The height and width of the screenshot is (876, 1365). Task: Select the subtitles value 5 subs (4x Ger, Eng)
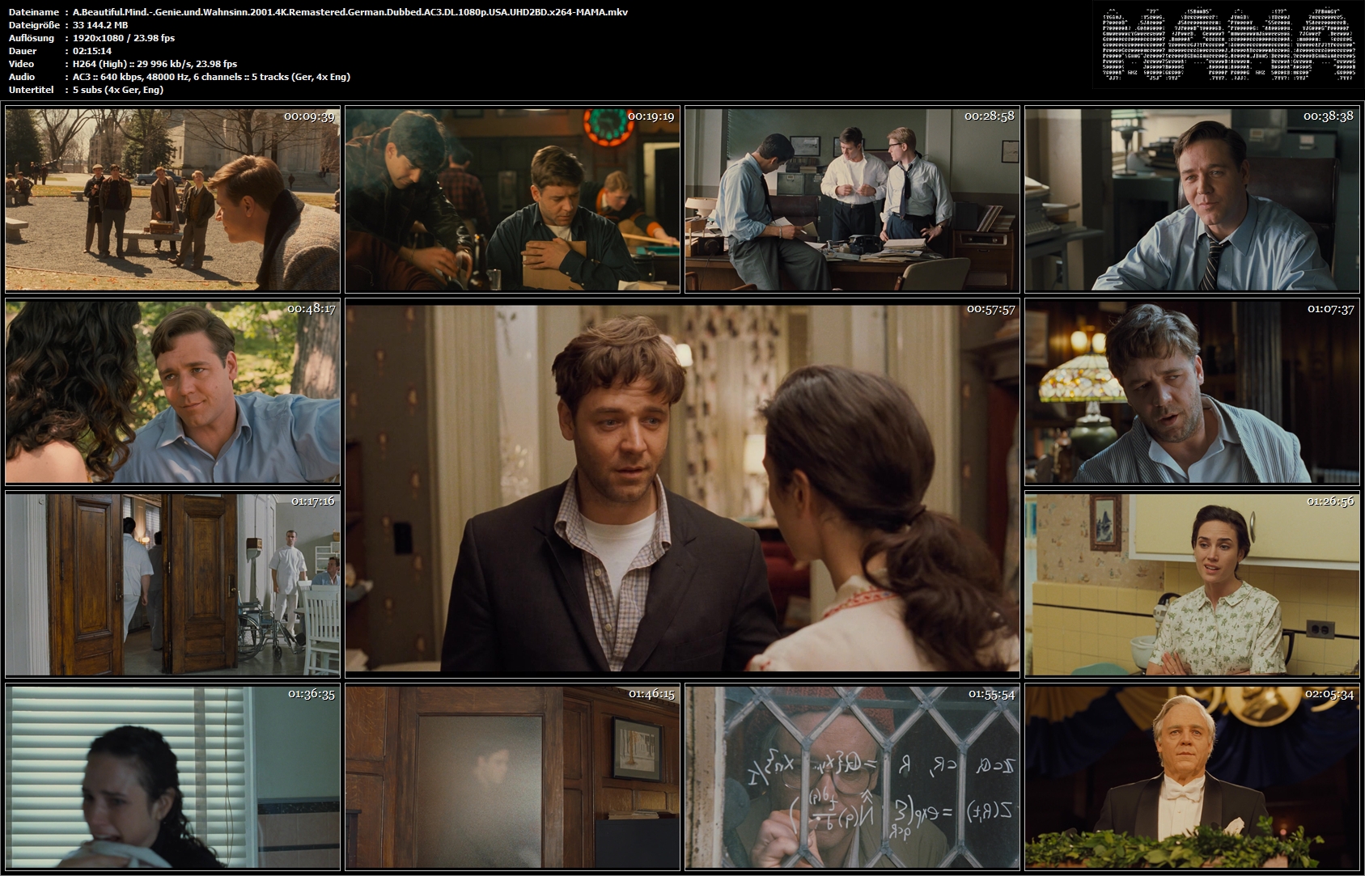pos(118,90)
